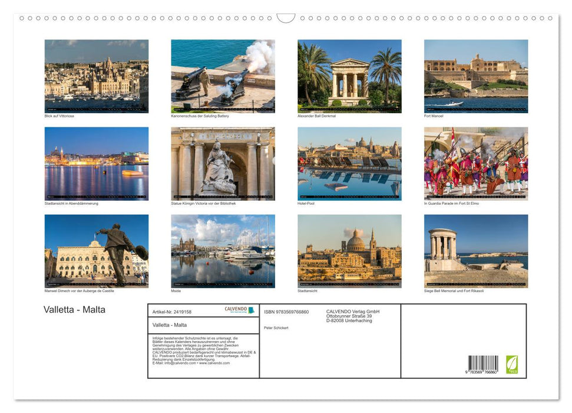Click 'Valletta - Malta' title inside info box
This screenshot has width=572, height=413.
[x=170, y=325]
